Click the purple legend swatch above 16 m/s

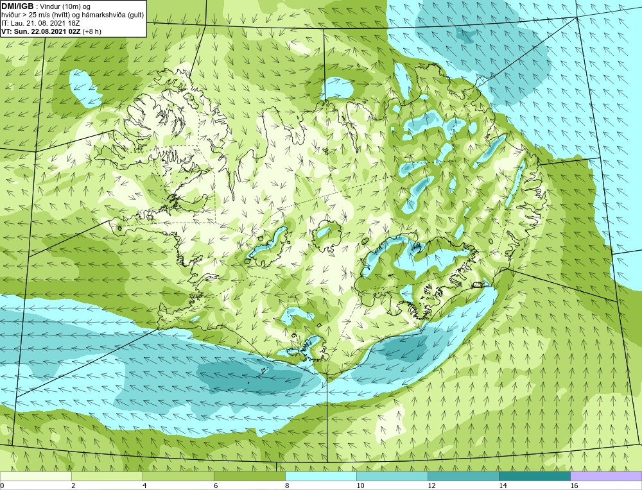pyautogui.click(x=606, y=476)
